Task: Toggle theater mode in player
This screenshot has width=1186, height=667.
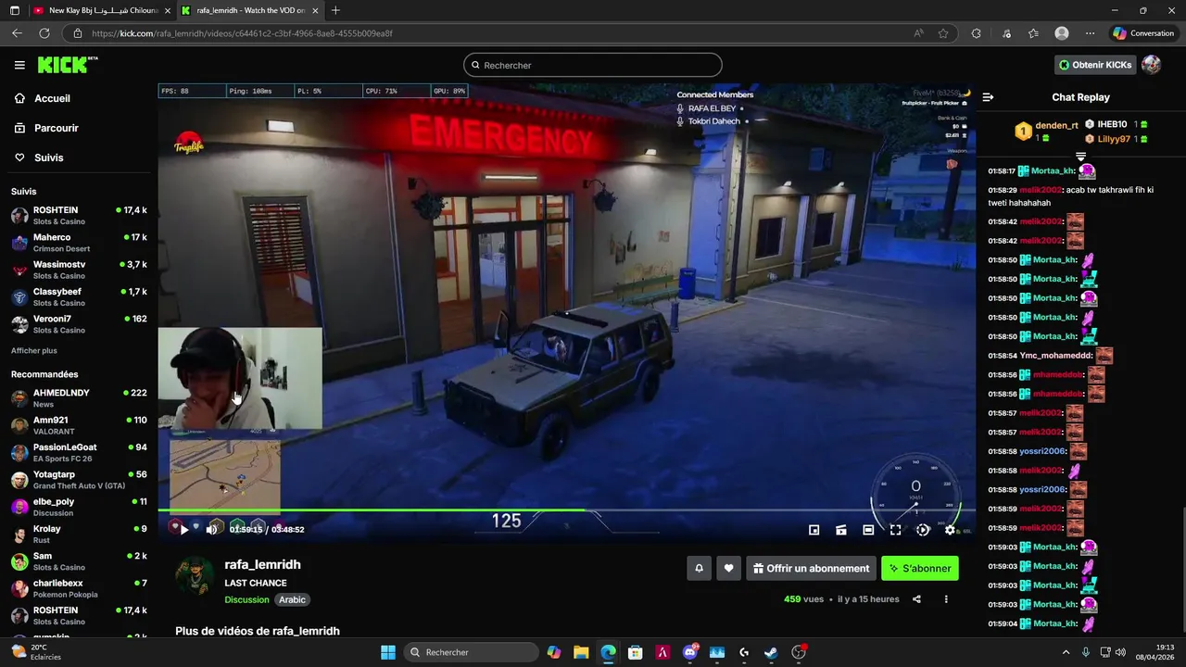Action: point(868,530)
